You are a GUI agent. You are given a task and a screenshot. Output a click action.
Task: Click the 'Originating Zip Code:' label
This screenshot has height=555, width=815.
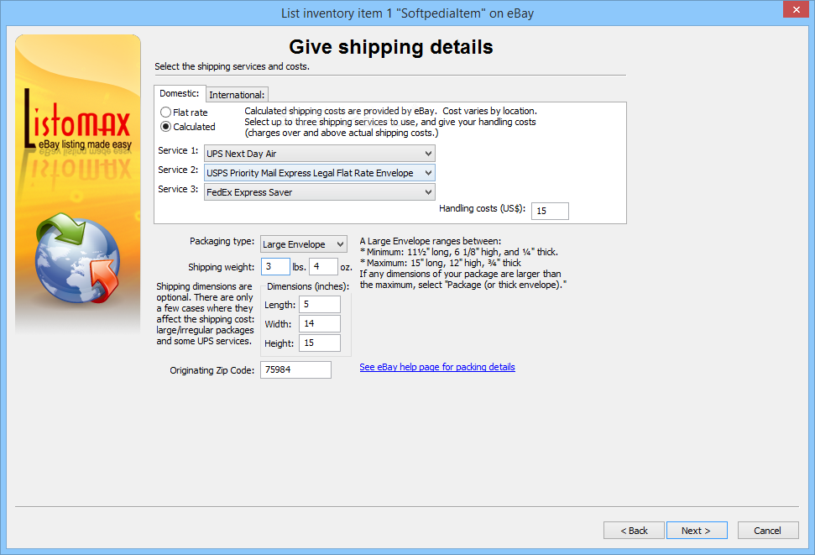pyautogui.click(x=212, y=370)
